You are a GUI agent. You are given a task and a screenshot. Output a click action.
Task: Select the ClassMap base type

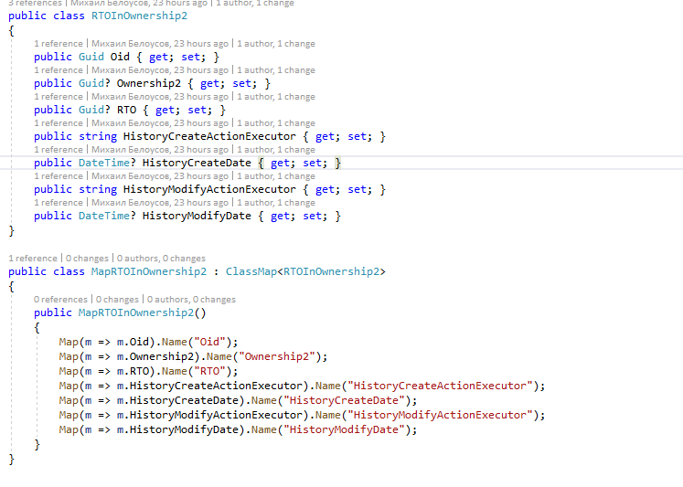[251, 272]
